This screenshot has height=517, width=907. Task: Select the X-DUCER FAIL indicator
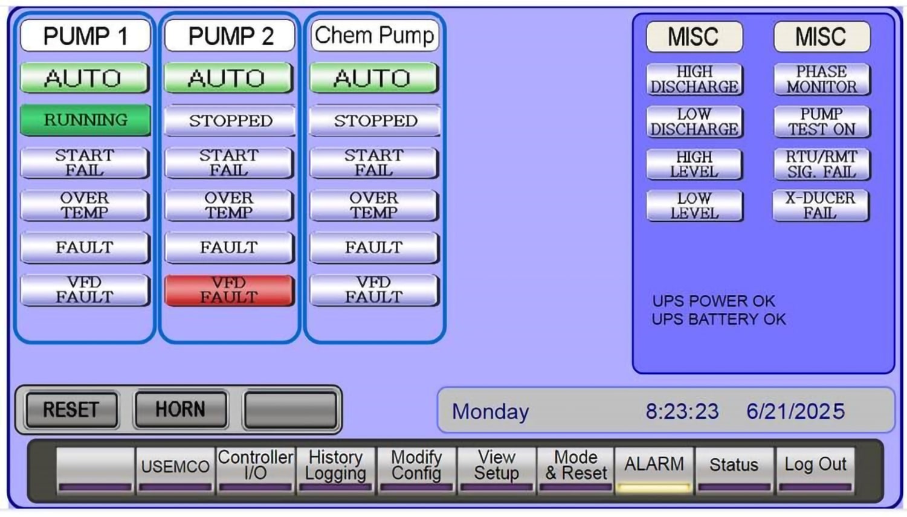(x=821, y=206)
